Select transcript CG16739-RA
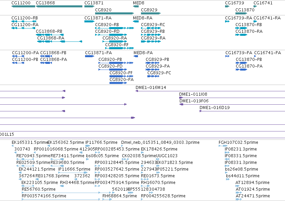Viewport: 285px width, 201px height. 238,18
